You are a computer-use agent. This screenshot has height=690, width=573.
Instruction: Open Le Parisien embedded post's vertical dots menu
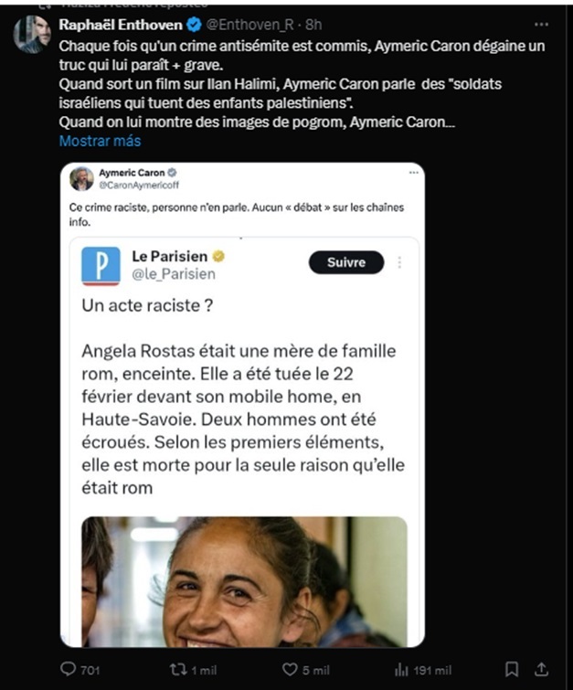(399, 263)
